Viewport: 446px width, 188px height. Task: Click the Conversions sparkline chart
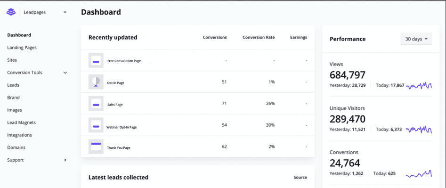[x=419, y=173]
